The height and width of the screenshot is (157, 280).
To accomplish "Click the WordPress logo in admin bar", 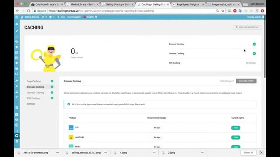I will click(x=17, y=17).
